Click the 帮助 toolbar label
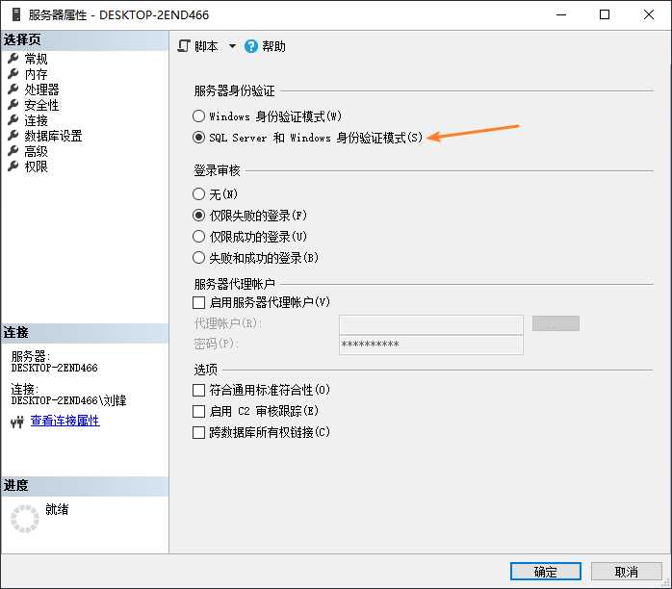This screenshot has width=672, height=589. pyautogui.click(x=273, y=46)
